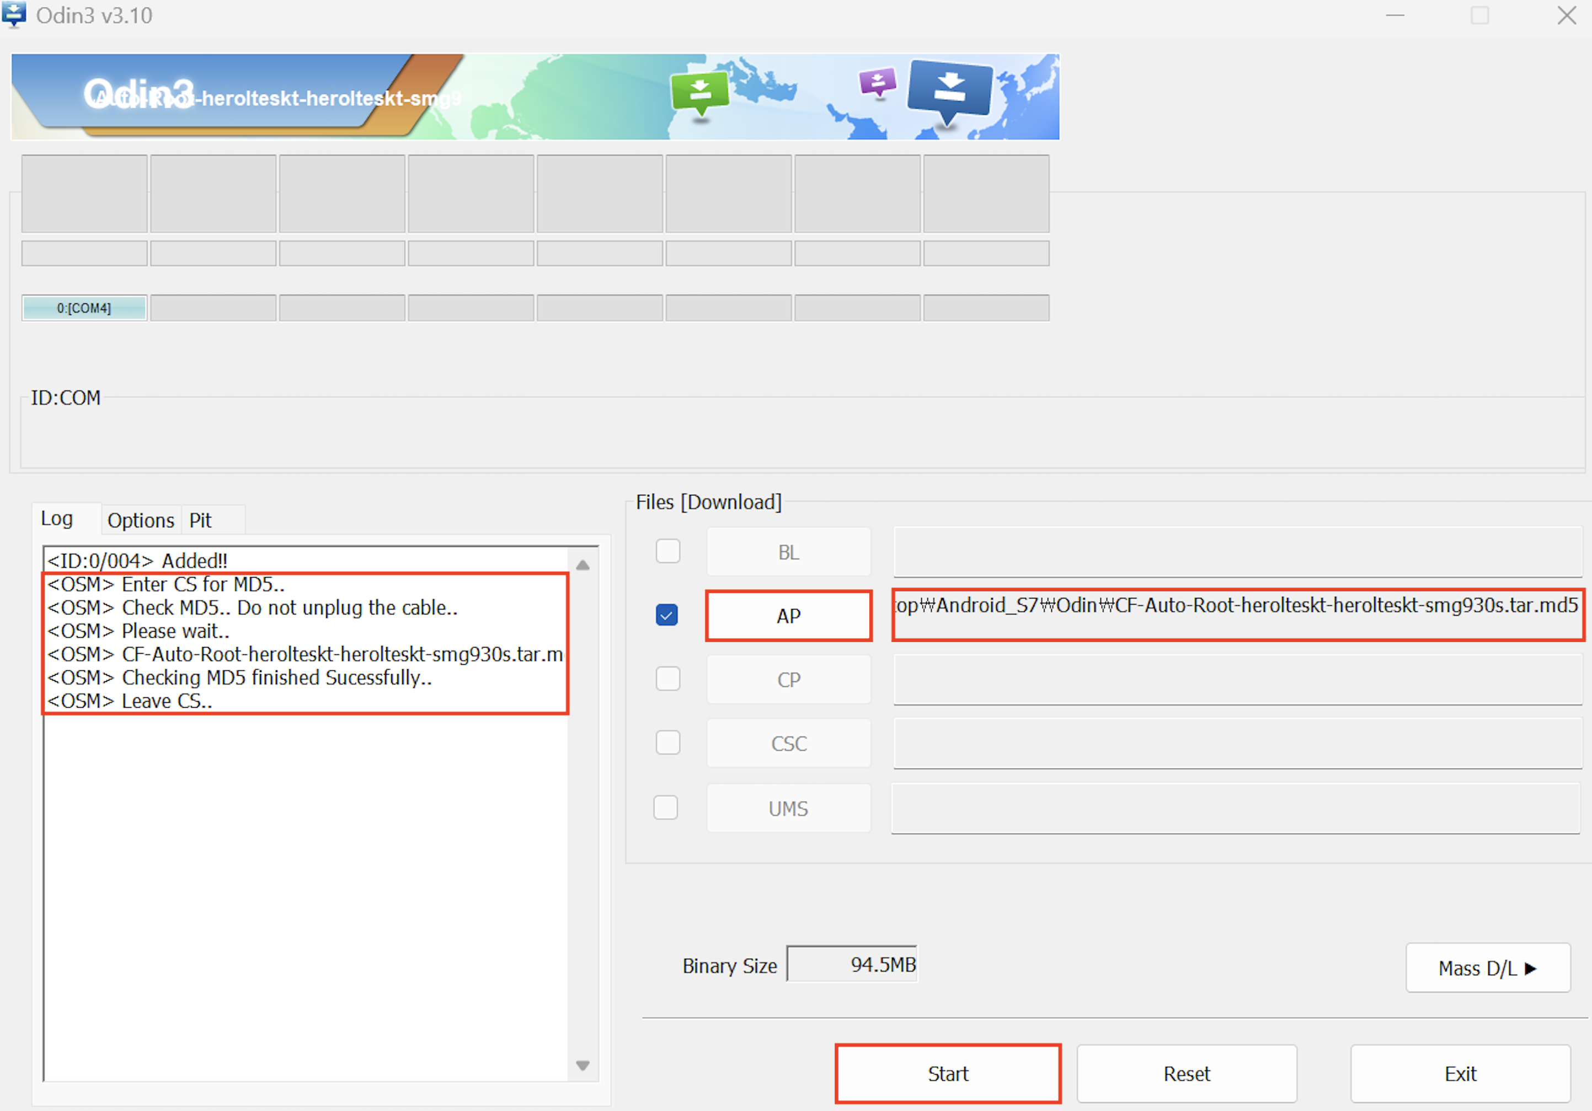Open the Pit tab

[x=200, y=520]
